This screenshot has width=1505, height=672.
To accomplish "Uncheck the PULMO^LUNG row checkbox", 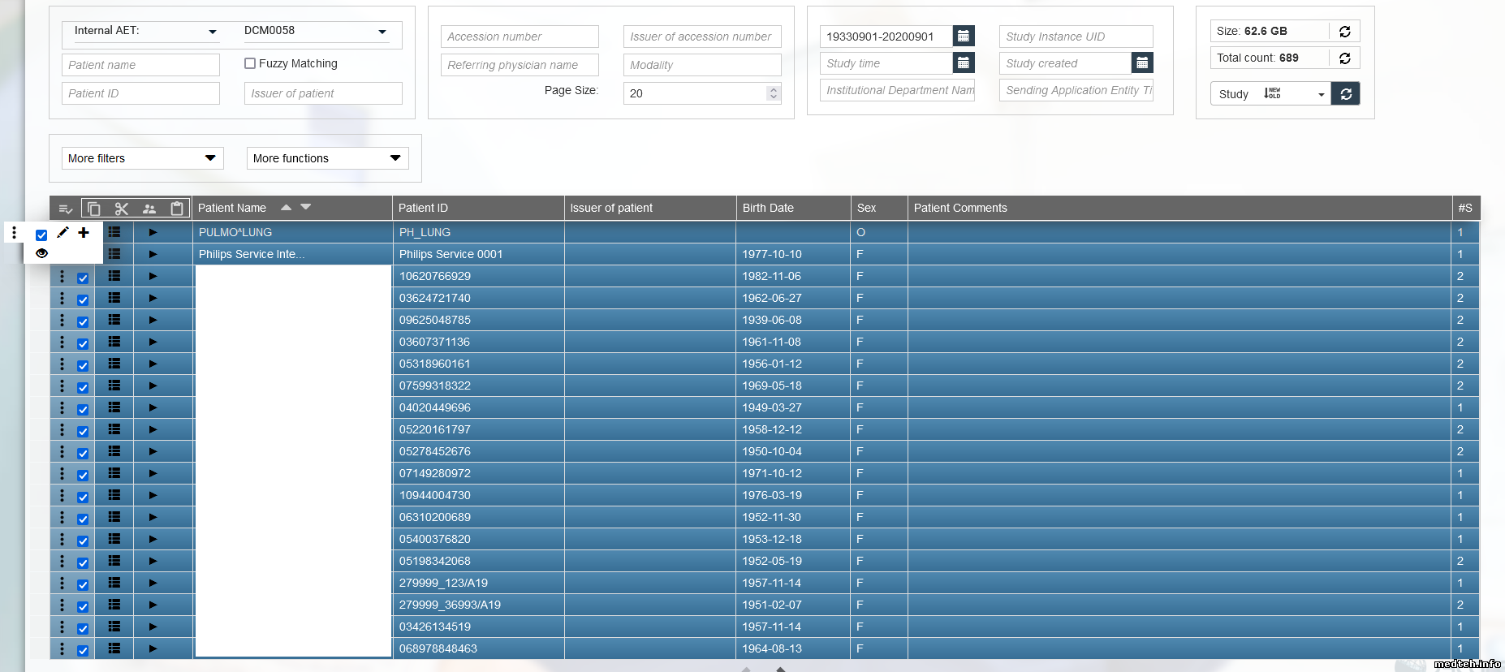I will [41, 235].
